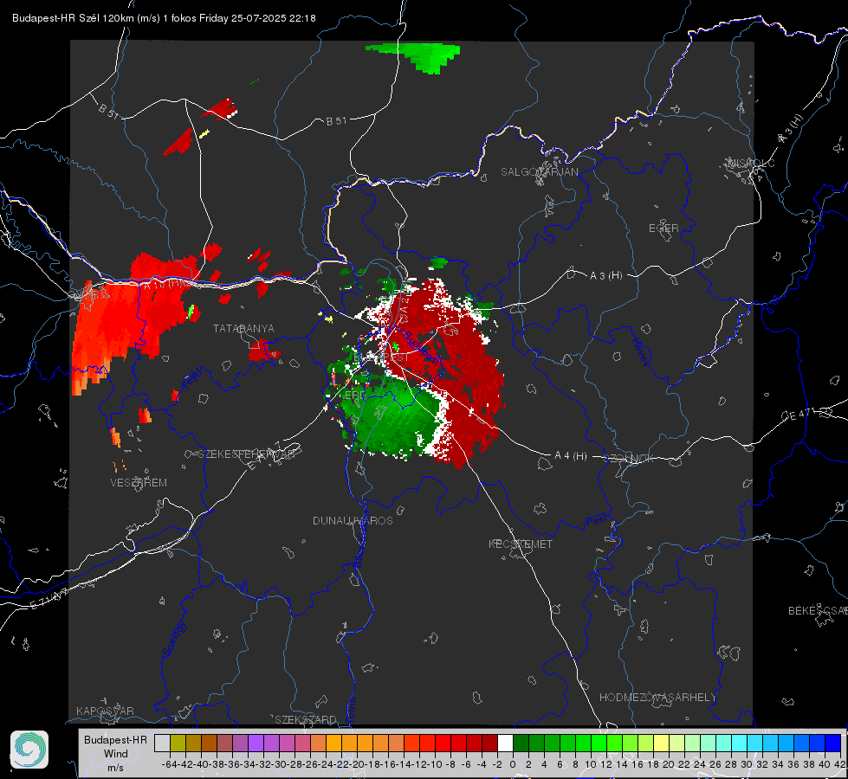This screenshot has width=848, height=779.
Task: Pick the yellow swatch between 18 and 20
Action: click(661, 743)
